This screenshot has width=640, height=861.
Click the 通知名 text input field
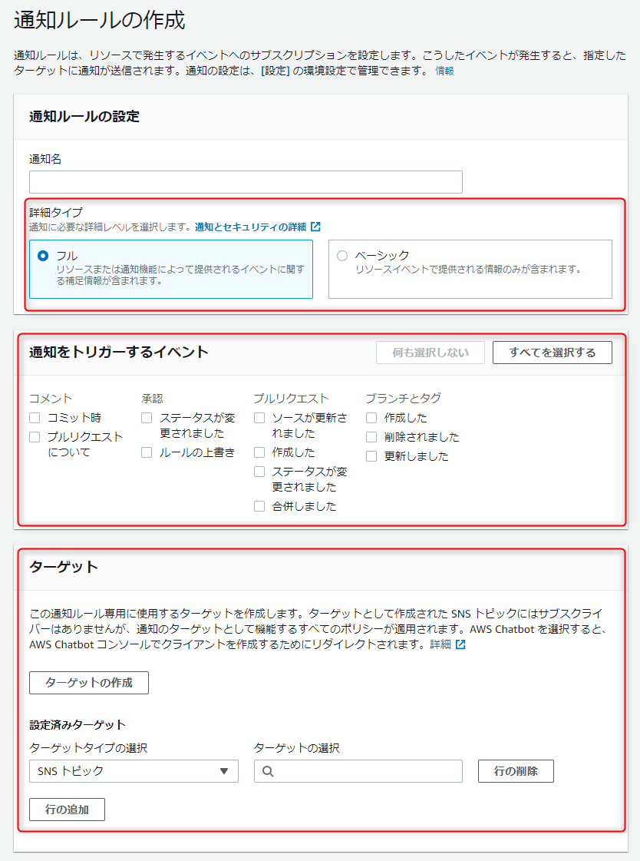(x=246, y=182)
